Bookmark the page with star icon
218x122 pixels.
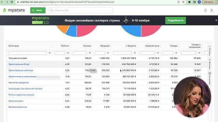tap(183, 2)
